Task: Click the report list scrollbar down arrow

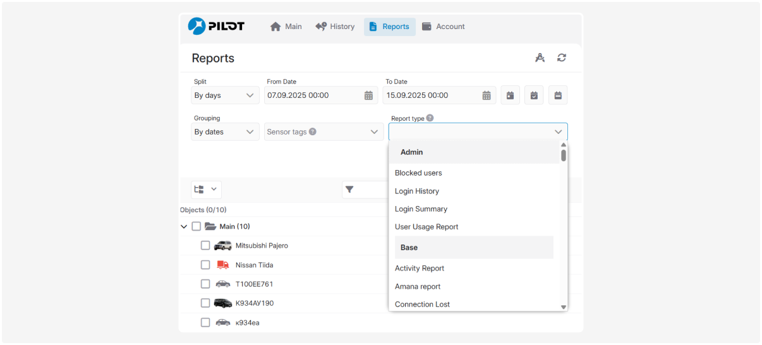Action: (564, 307)
